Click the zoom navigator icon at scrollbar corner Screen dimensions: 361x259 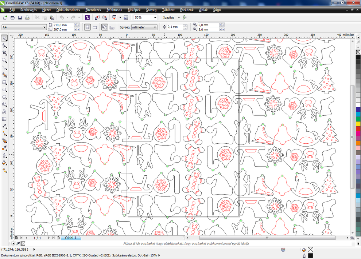point(352,238)
